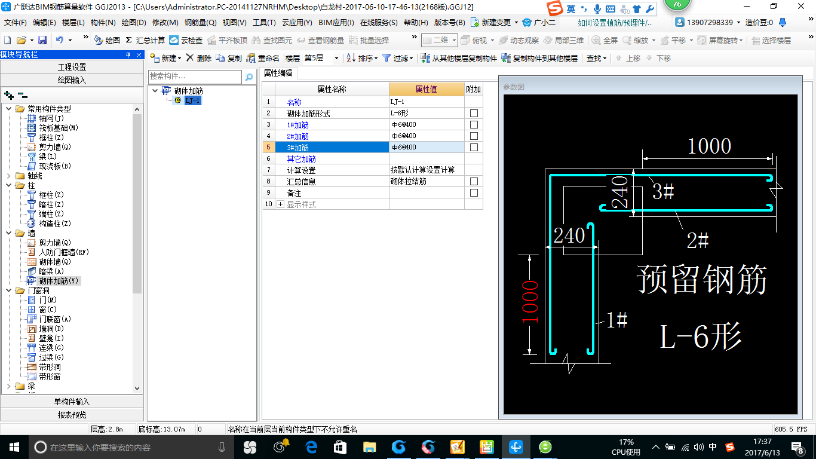The width and height of the screenshot is (816, 459).
Task: Click the undo arrow icon
Action: click(60, 40)
